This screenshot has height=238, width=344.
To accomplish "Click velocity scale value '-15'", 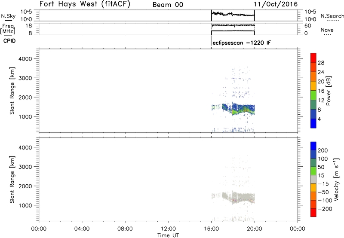I will click(323, 183).
